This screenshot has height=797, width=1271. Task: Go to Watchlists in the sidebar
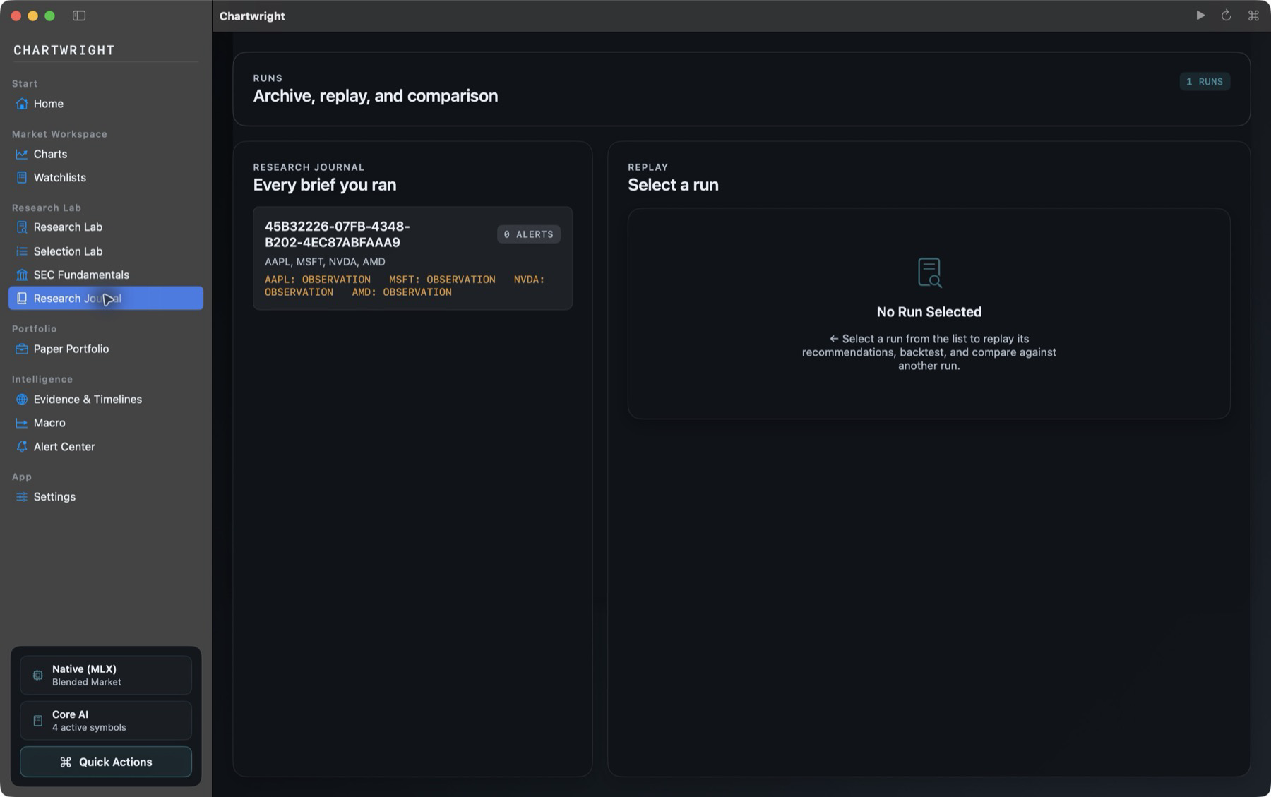pos(106,178)
